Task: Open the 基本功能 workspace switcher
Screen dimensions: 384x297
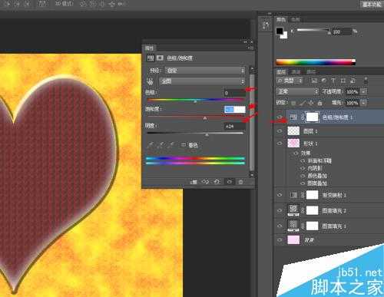Action: click(372, 5)
